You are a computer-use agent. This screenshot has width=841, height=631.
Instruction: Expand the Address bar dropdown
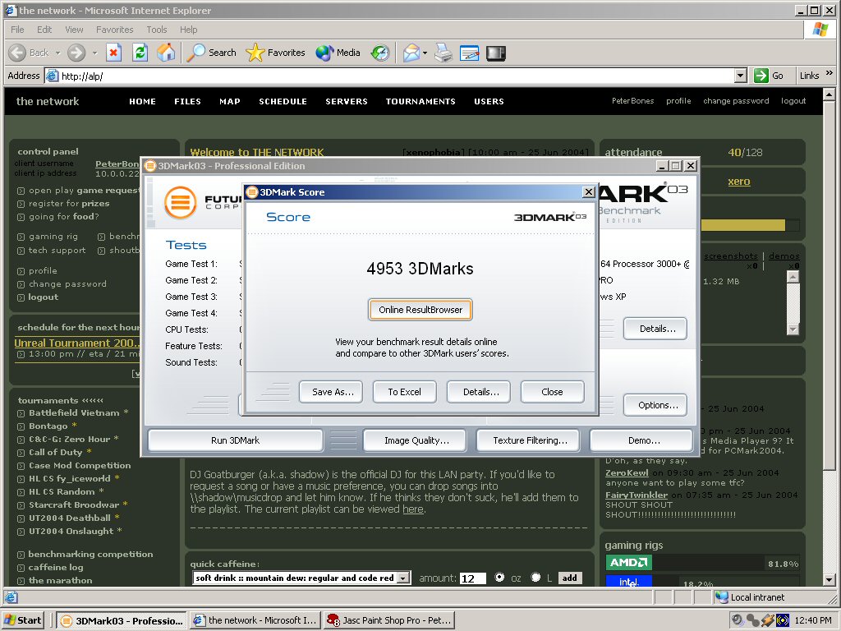[741, 76]
